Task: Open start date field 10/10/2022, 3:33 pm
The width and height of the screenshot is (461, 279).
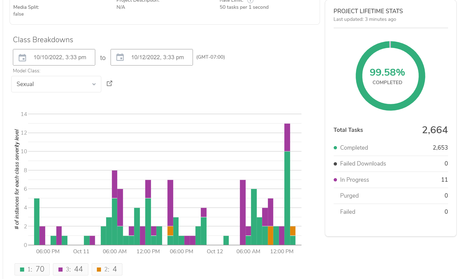Action: tap(60, 57)
